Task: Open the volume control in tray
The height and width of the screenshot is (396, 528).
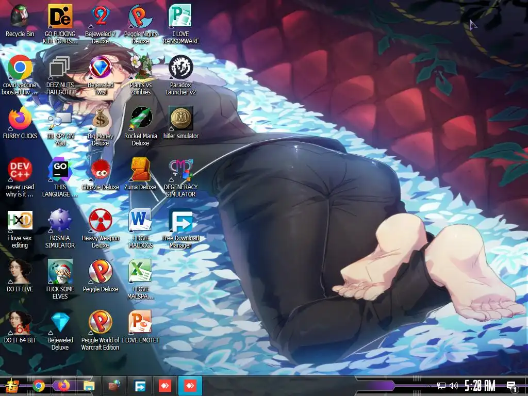Action: (x=454, y=386)
